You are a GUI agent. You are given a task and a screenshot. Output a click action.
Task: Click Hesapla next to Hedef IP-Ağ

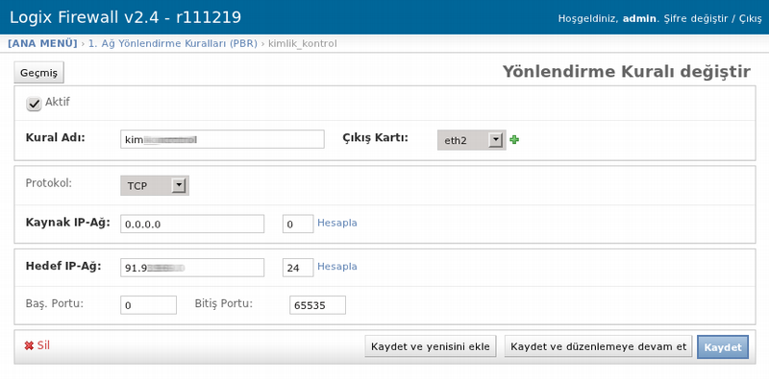point(337,267)
